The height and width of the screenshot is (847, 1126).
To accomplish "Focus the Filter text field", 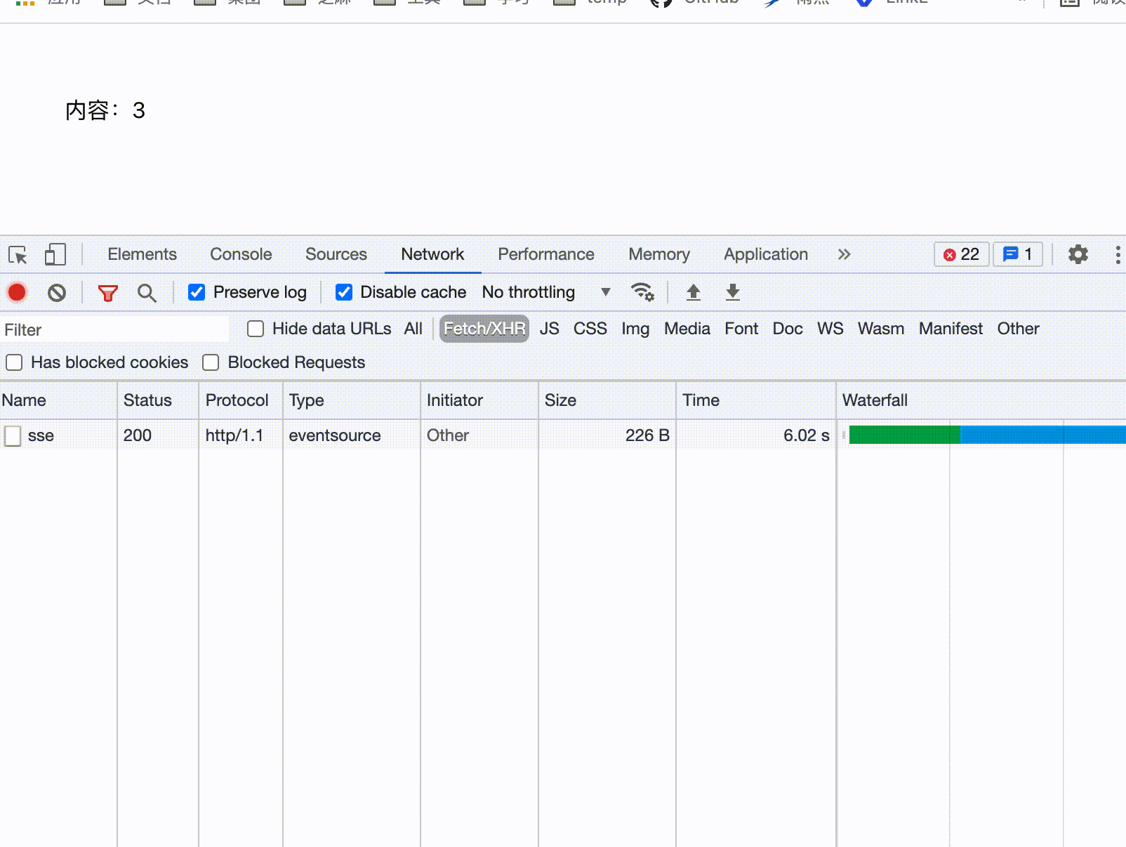I will [115, 329].
